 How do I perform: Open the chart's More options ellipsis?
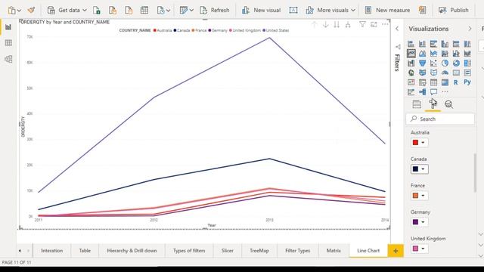click(385, 24)
